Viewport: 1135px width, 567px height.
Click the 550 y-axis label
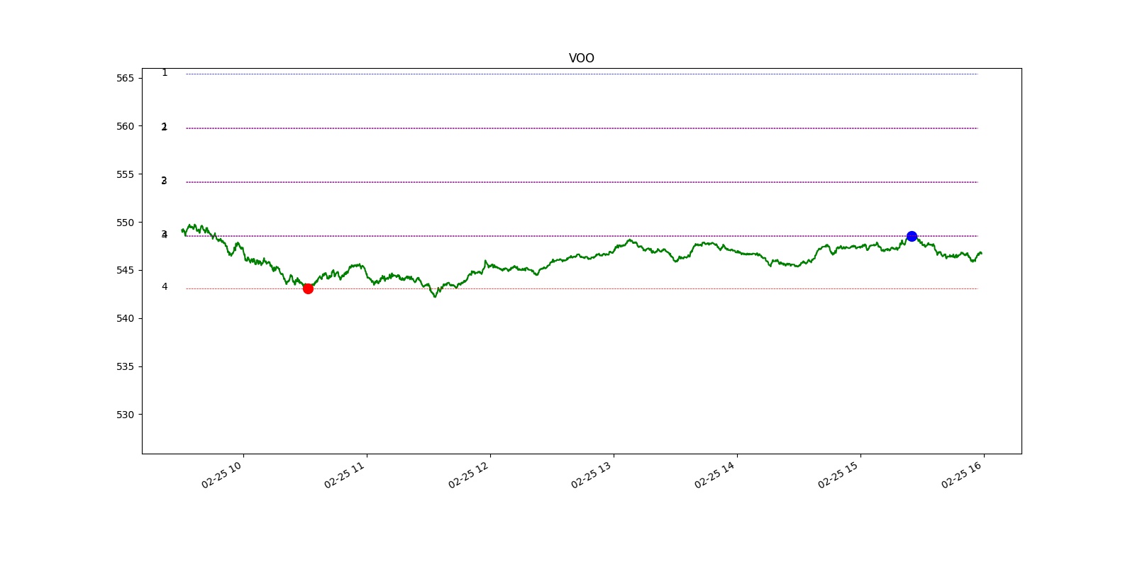(125, 223)
